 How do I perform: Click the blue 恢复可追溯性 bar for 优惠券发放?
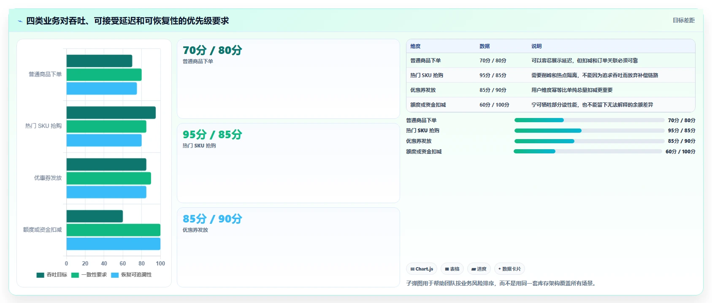point(106,192)
